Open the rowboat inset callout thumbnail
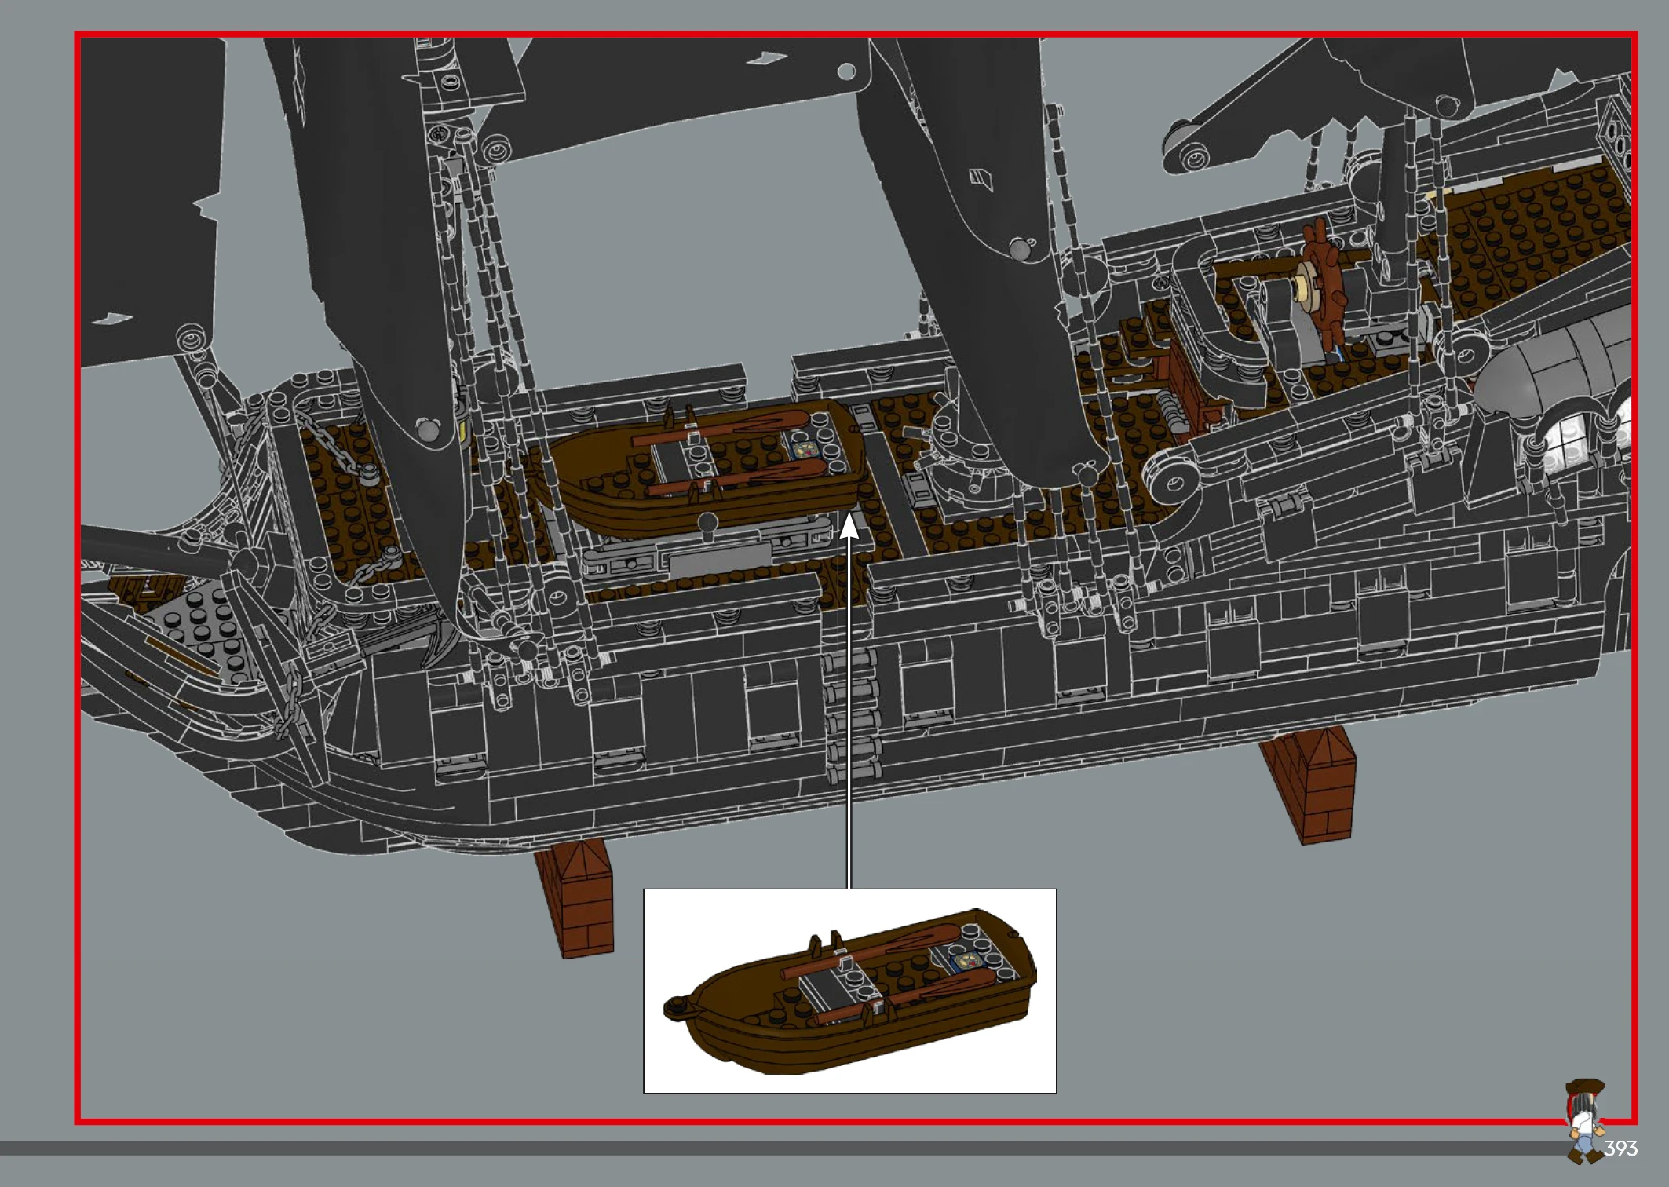This screenshot has height=1187, width=1669. (x=849, y=991)
